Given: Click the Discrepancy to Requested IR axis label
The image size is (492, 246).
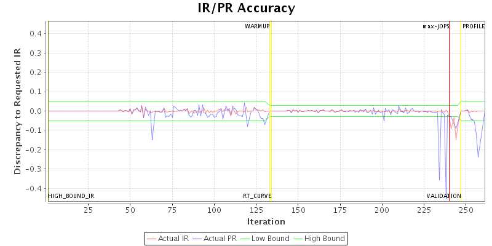Looking at the screenshot, I should [17, 111].
